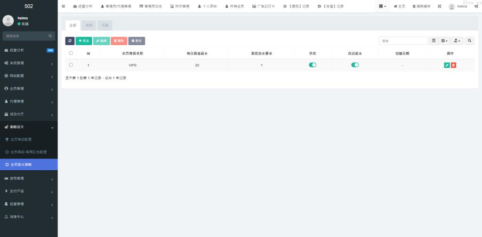Switch to the 关闭 tab

(x=88, y=25)
